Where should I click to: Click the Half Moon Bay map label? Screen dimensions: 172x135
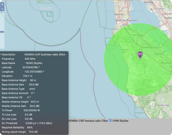coord(126,51)
